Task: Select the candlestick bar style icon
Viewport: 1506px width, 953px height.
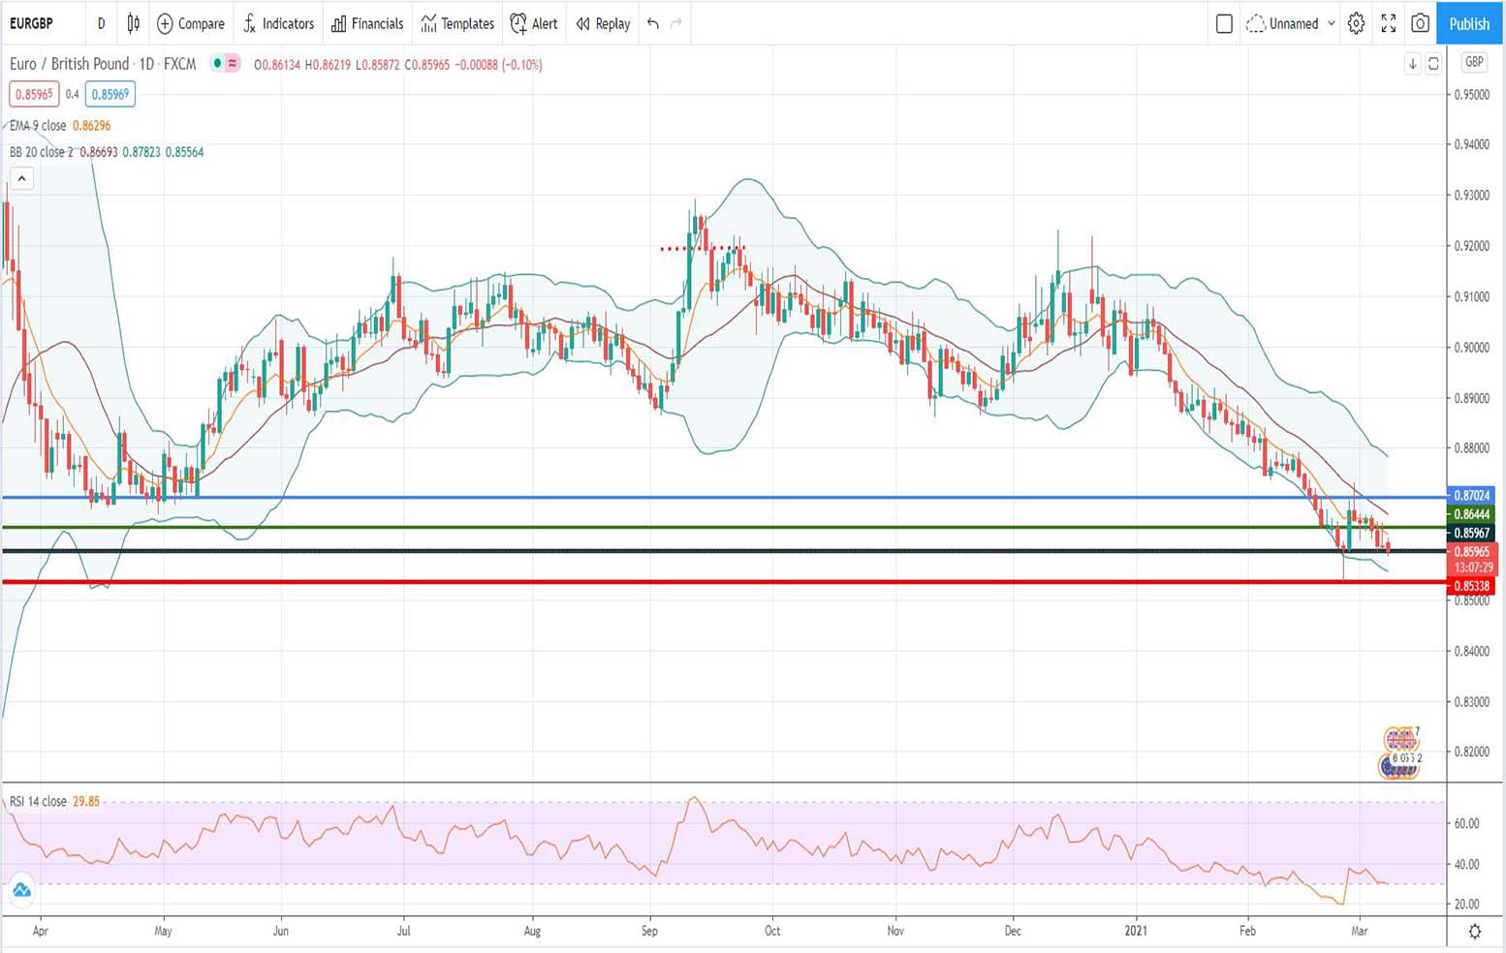Action: (132, 24)
